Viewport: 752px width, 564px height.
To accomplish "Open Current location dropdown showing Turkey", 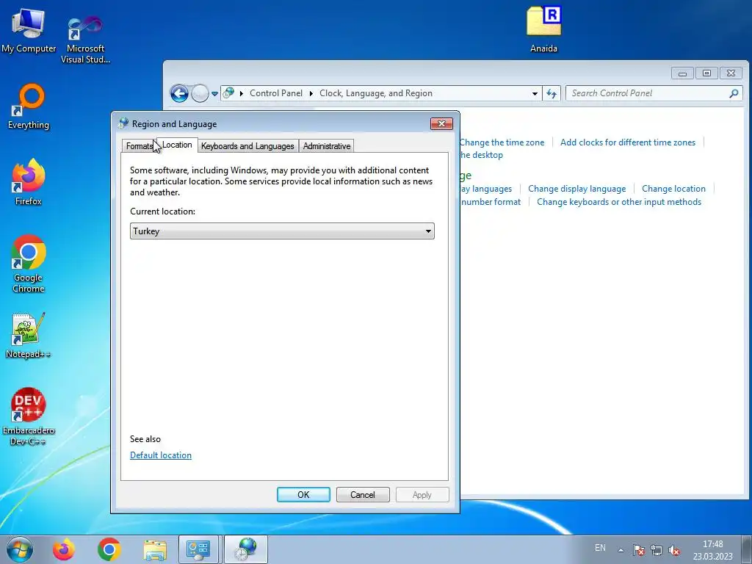I will coord(282,231).
